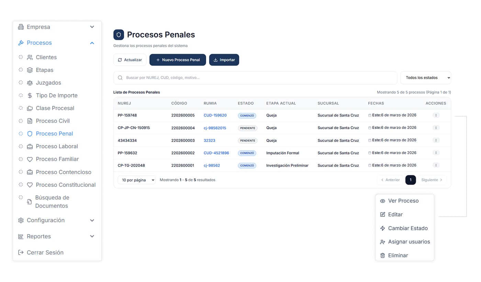Open the cj-98562 link
This screenshot has height=282, width=481.
pyautogui.click(x=212, y=165)
